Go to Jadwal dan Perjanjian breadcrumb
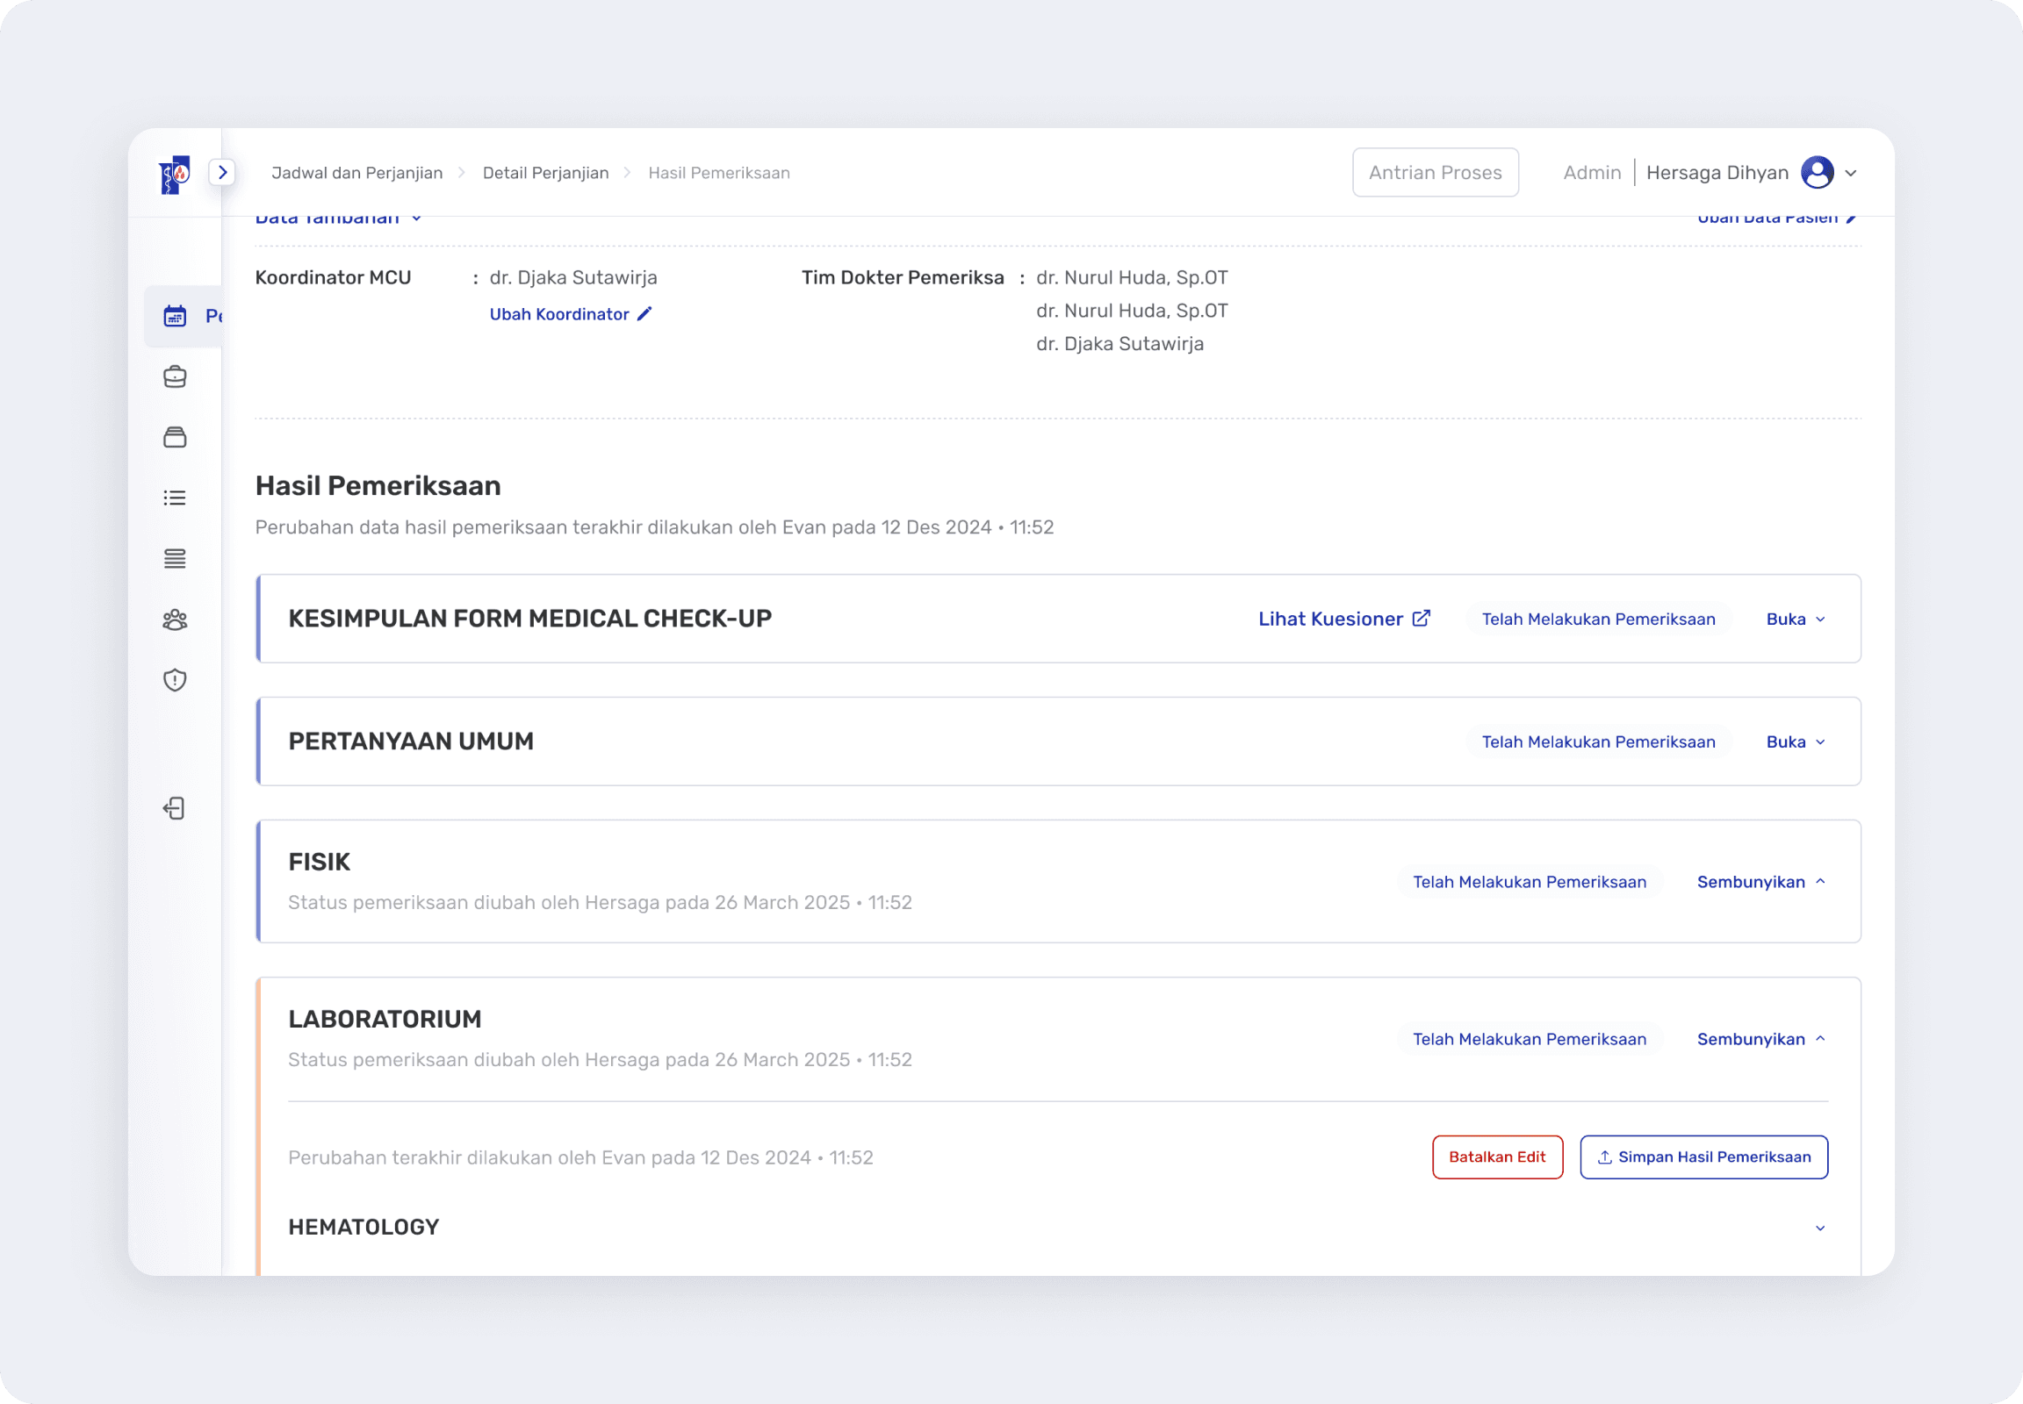Image resolution: width=2023 pixels, height=1404 pixels. 356,172
